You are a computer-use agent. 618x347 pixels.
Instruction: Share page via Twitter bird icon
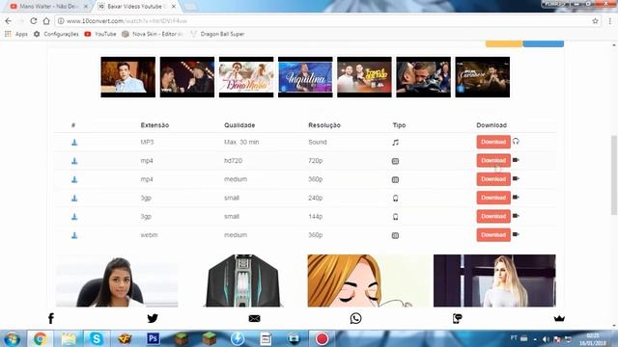[153, 318]
